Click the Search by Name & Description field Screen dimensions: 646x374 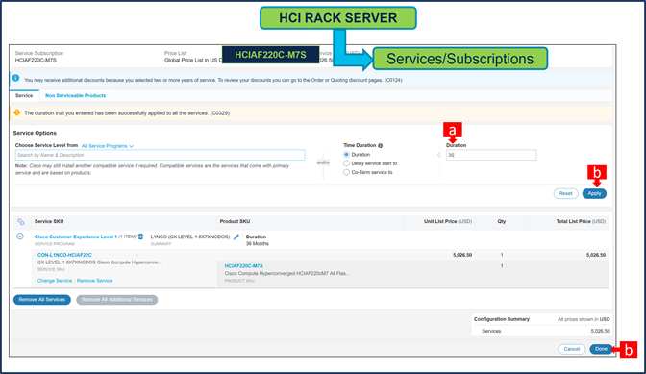(x=161, y=155)
